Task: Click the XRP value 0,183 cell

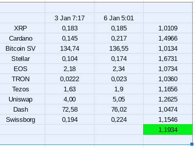Action: [x=69, y=28]
